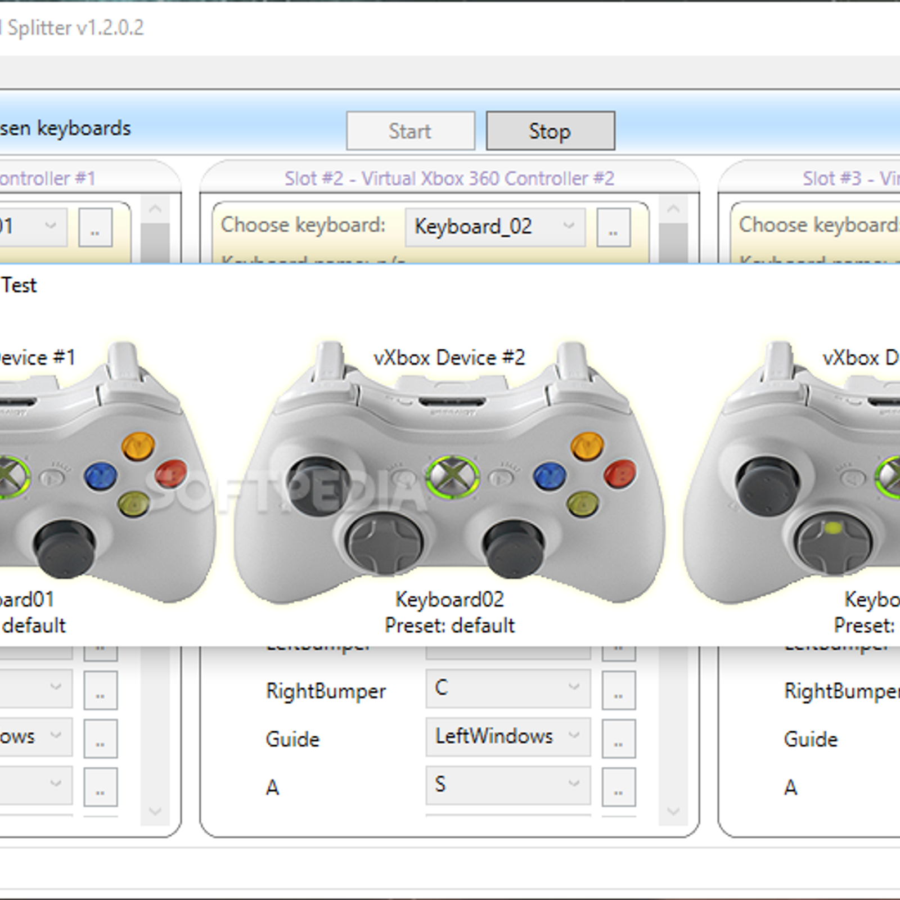
Task: Click '..' button in Slot #1 Guide row
Action: pos(100,739)
